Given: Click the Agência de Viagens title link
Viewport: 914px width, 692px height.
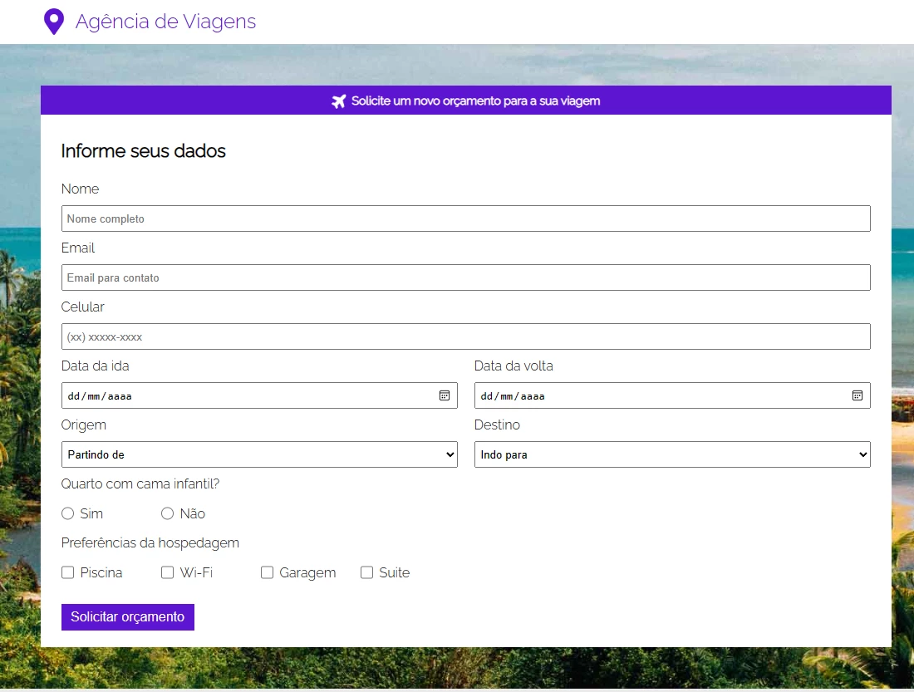Looking at the screenshot, I should [x=165, y=22].
